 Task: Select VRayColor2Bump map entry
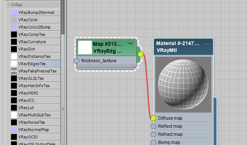(x=35, y=27)
